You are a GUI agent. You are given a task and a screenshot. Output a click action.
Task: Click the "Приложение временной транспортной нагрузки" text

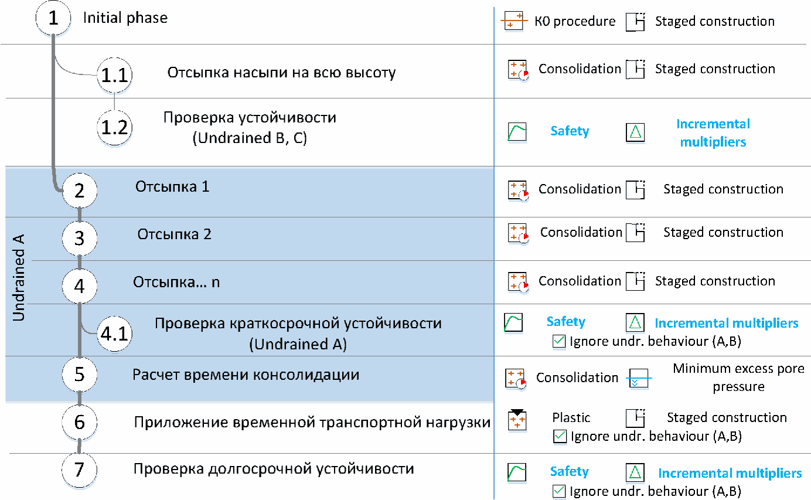coord(312,422)
